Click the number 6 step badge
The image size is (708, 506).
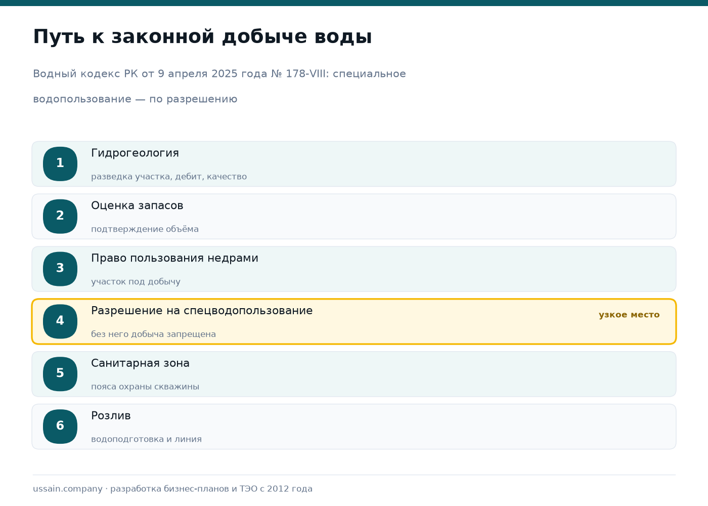tap(60, 427)
